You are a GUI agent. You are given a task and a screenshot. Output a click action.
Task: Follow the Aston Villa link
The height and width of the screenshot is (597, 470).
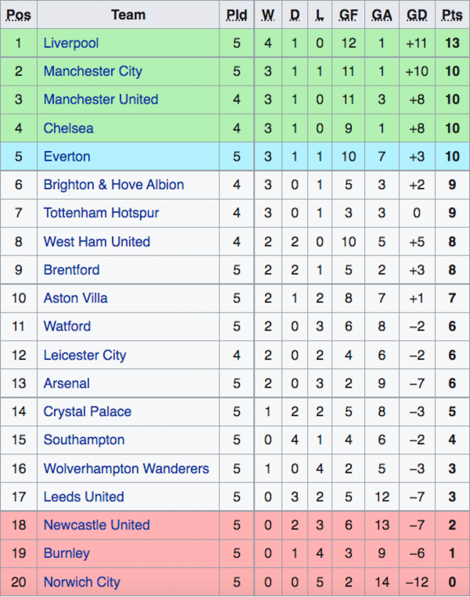[76, 298]
